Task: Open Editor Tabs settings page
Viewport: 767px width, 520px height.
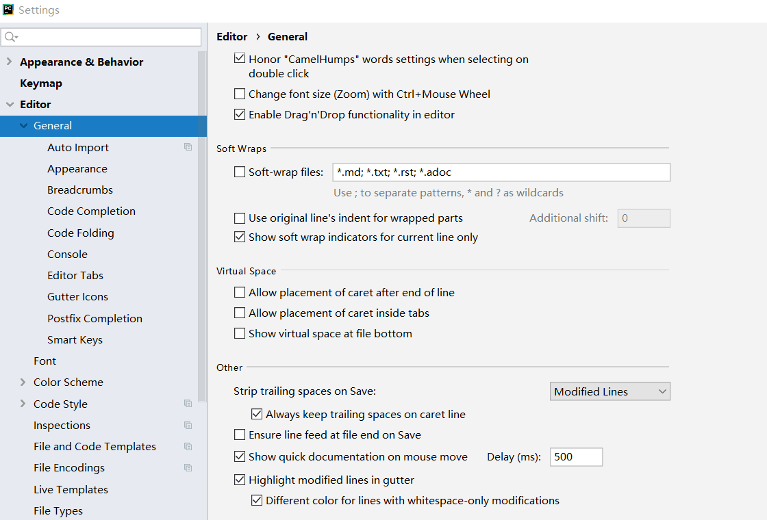Action: (x=75, y=275)
